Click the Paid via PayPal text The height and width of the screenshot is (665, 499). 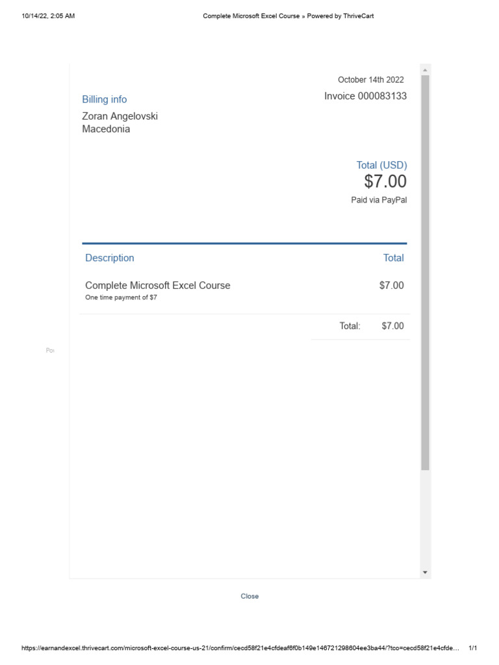point(379,200)
